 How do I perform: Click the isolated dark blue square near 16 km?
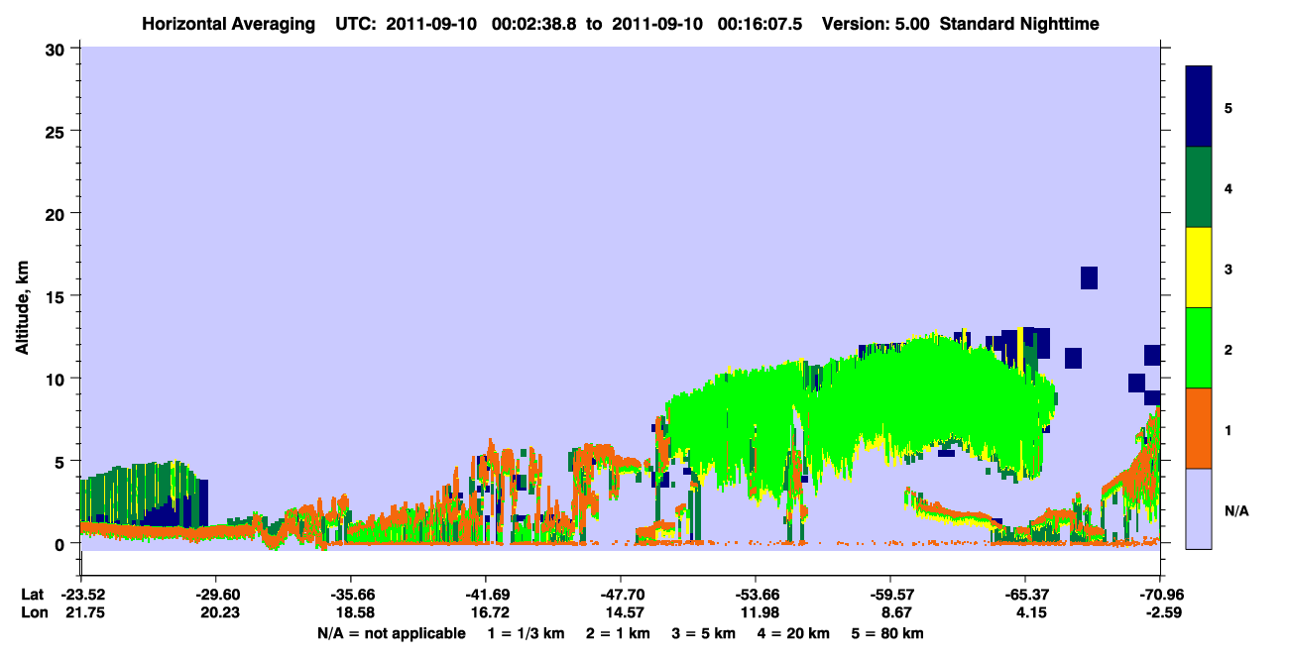pyautogui.click(x=1089, y=277)
